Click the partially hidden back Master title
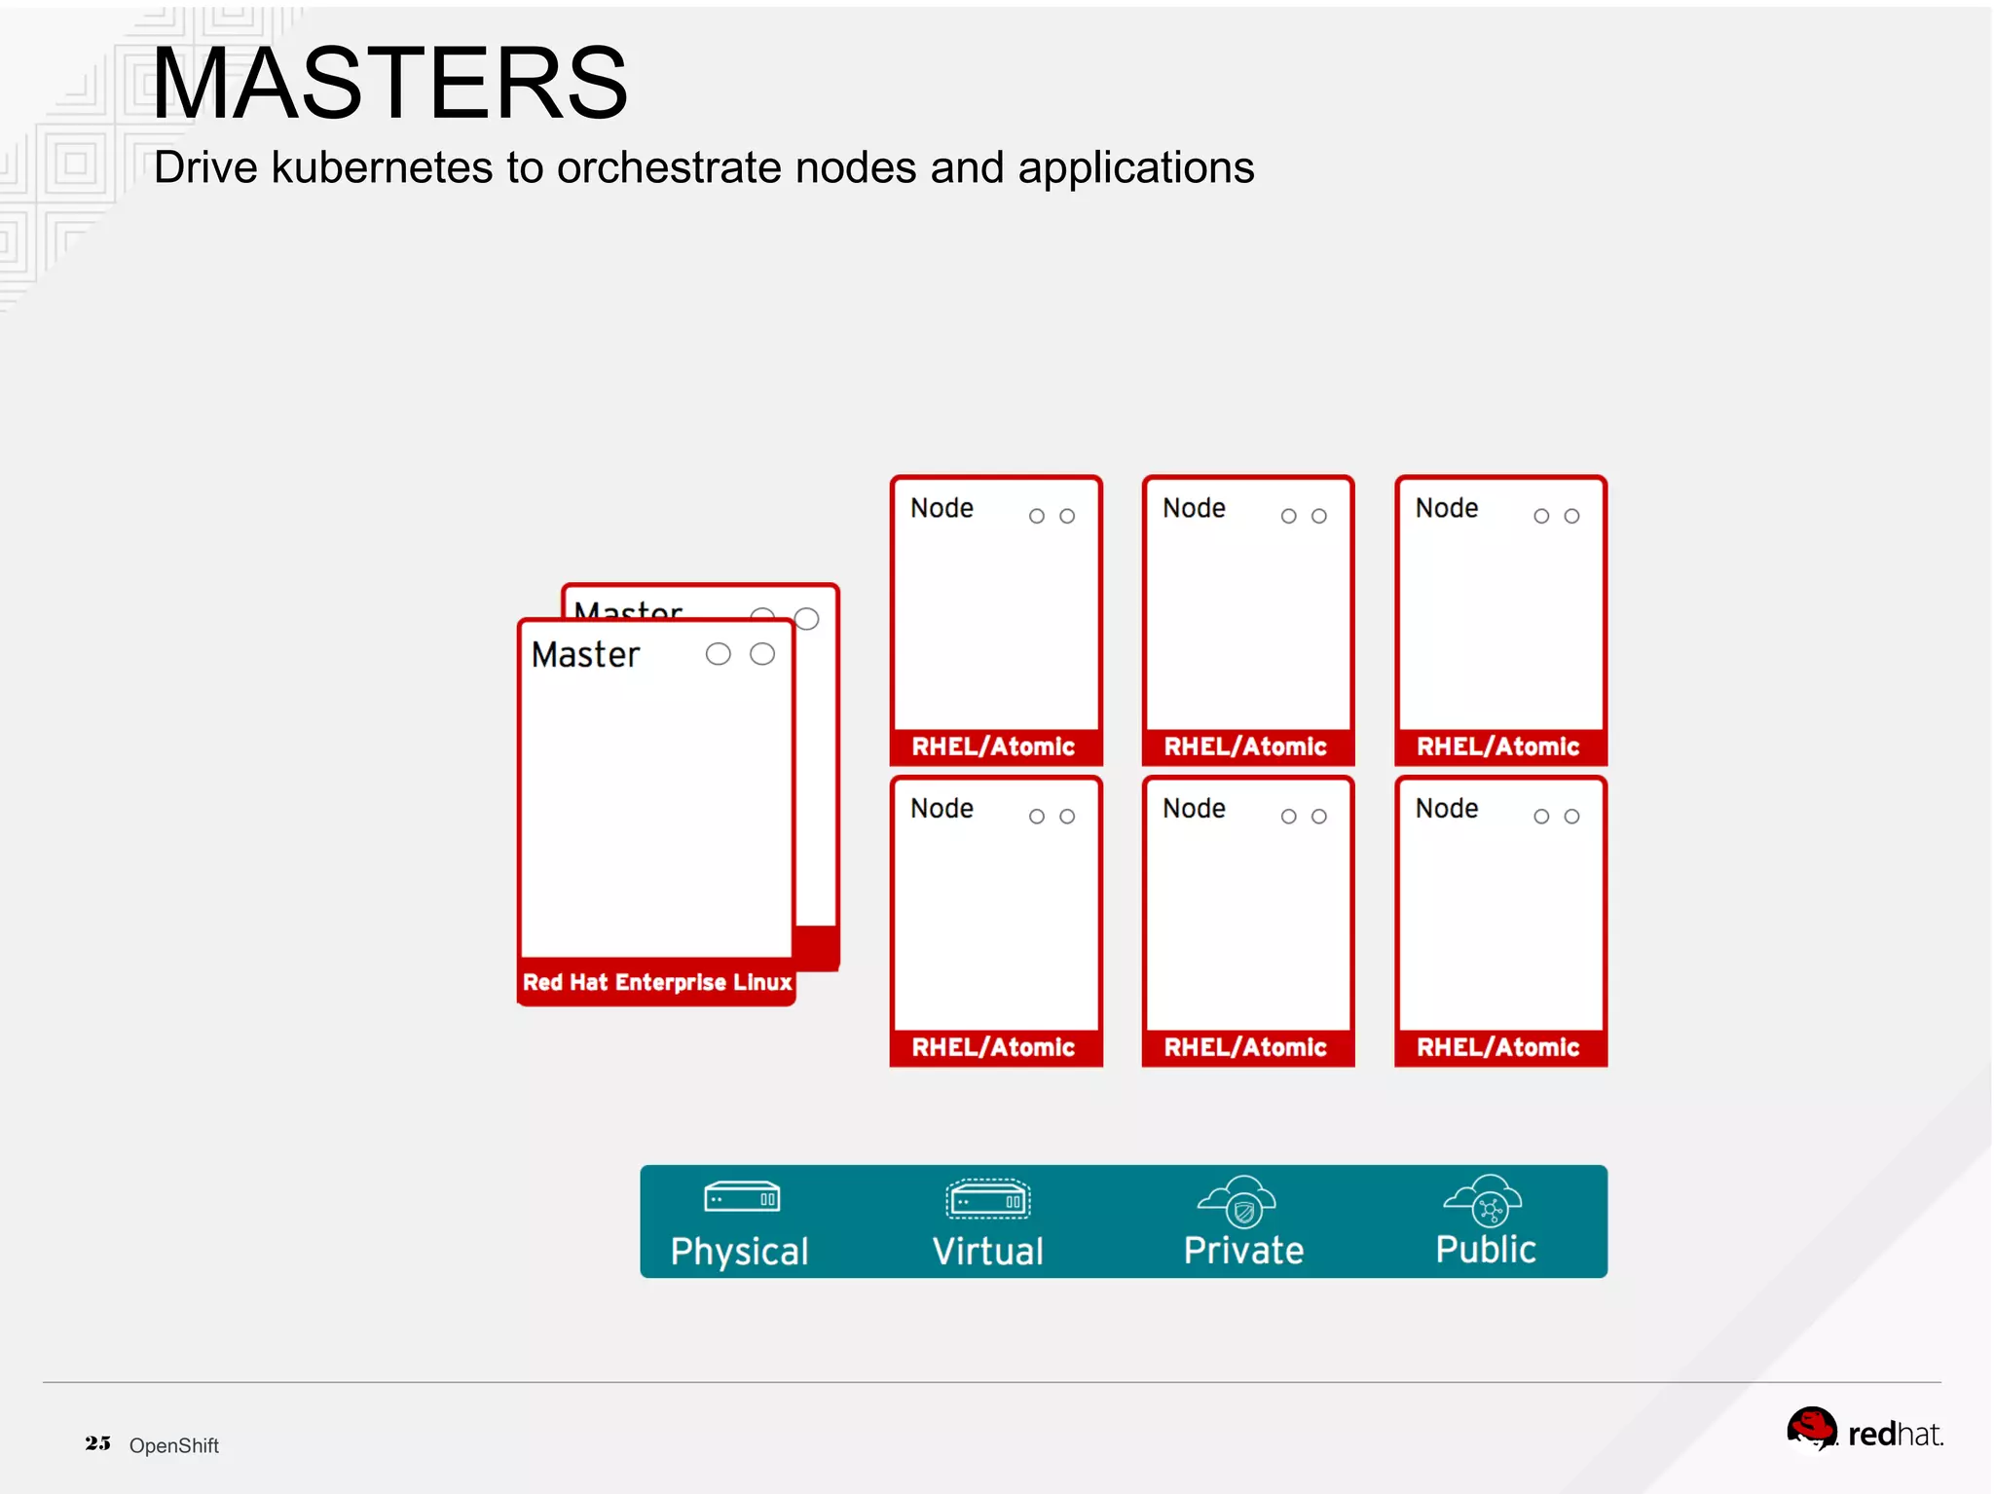Viewport: 1994px width, 1494px height. (628, 609)
